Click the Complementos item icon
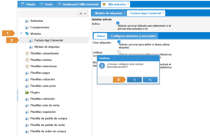 27,27
